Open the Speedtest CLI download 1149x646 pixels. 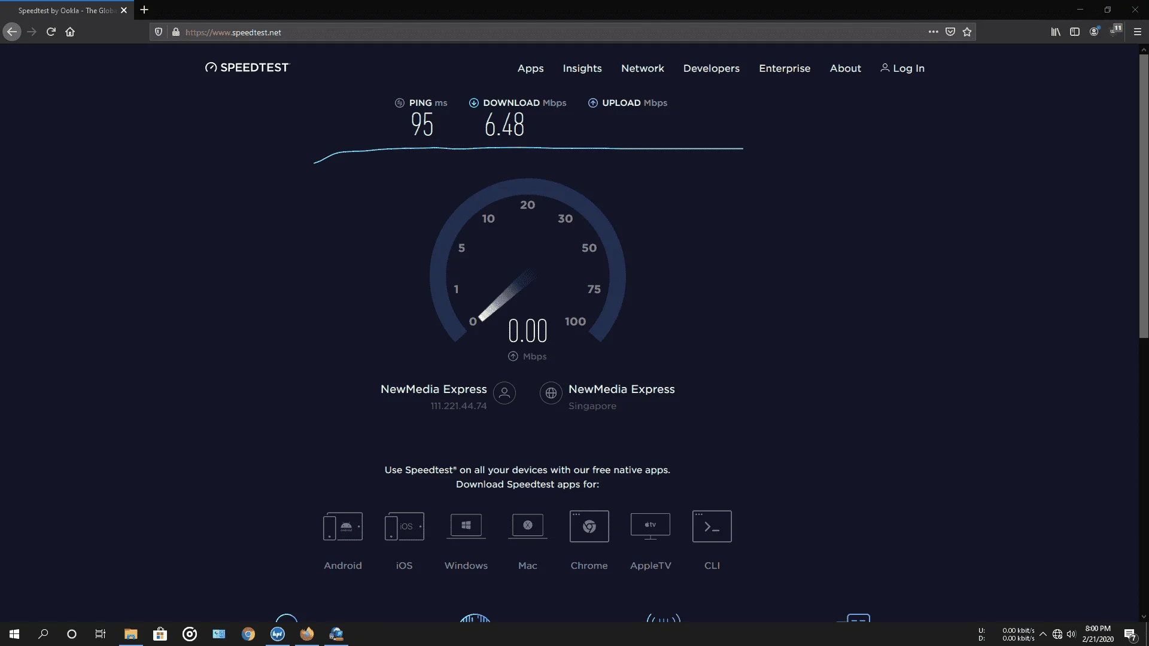point(712,541)
